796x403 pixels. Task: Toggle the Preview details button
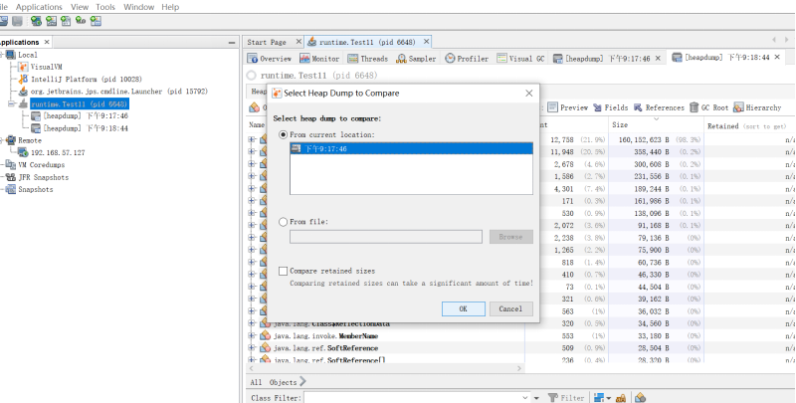567,107
